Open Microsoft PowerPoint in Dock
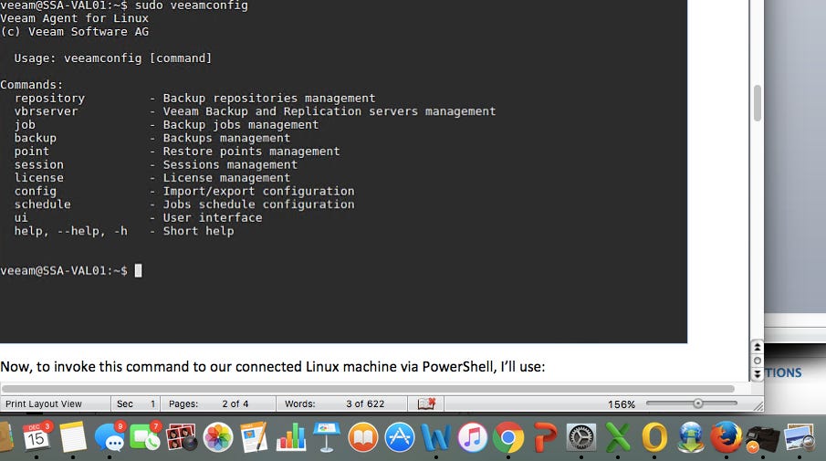The width and height of the screenshot is (826, 461). (x=545, y=437)
